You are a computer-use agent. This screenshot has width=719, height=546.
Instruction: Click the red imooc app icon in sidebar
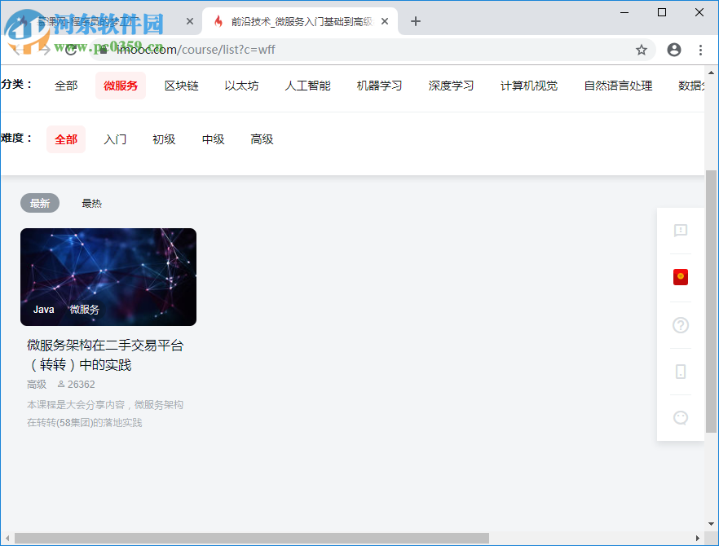(680, 277)
